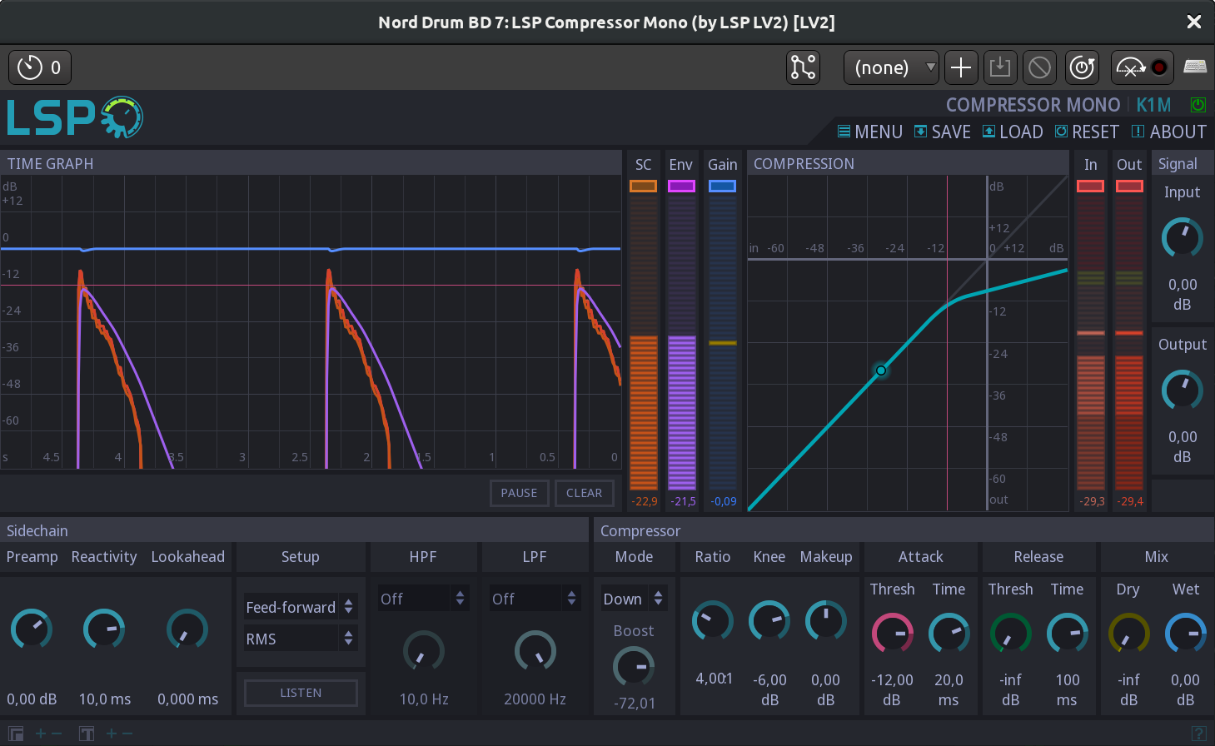Click the PAUSE graph button

point(519,493)
